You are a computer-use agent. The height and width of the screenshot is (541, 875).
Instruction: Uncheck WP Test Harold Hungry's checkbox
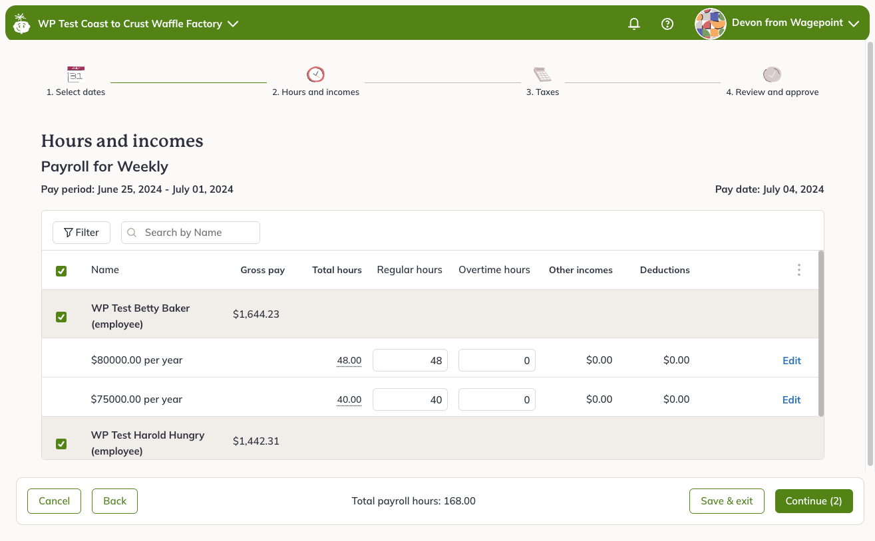[x=61, y=444]
